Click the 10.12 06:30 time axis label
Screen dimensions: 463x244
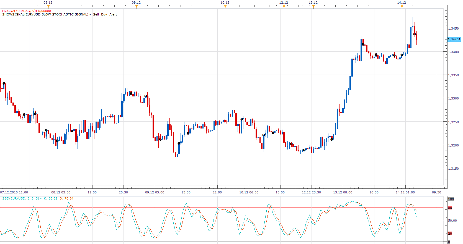point(249,192)
